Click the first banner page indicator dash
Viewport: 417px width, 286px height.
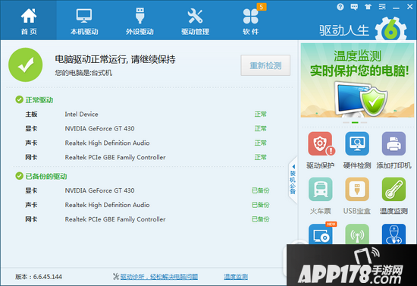coord(346,122)
